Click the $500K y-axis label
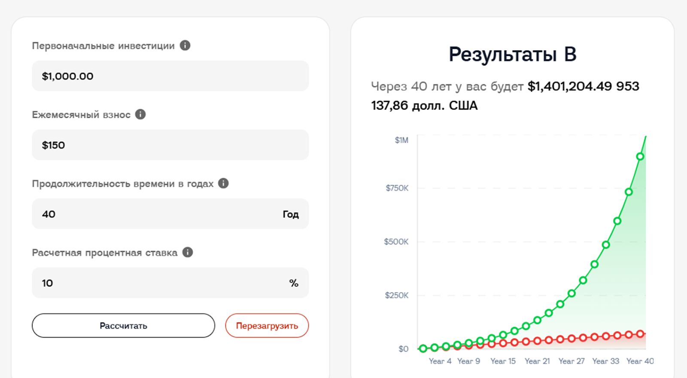 click(396, 242)
